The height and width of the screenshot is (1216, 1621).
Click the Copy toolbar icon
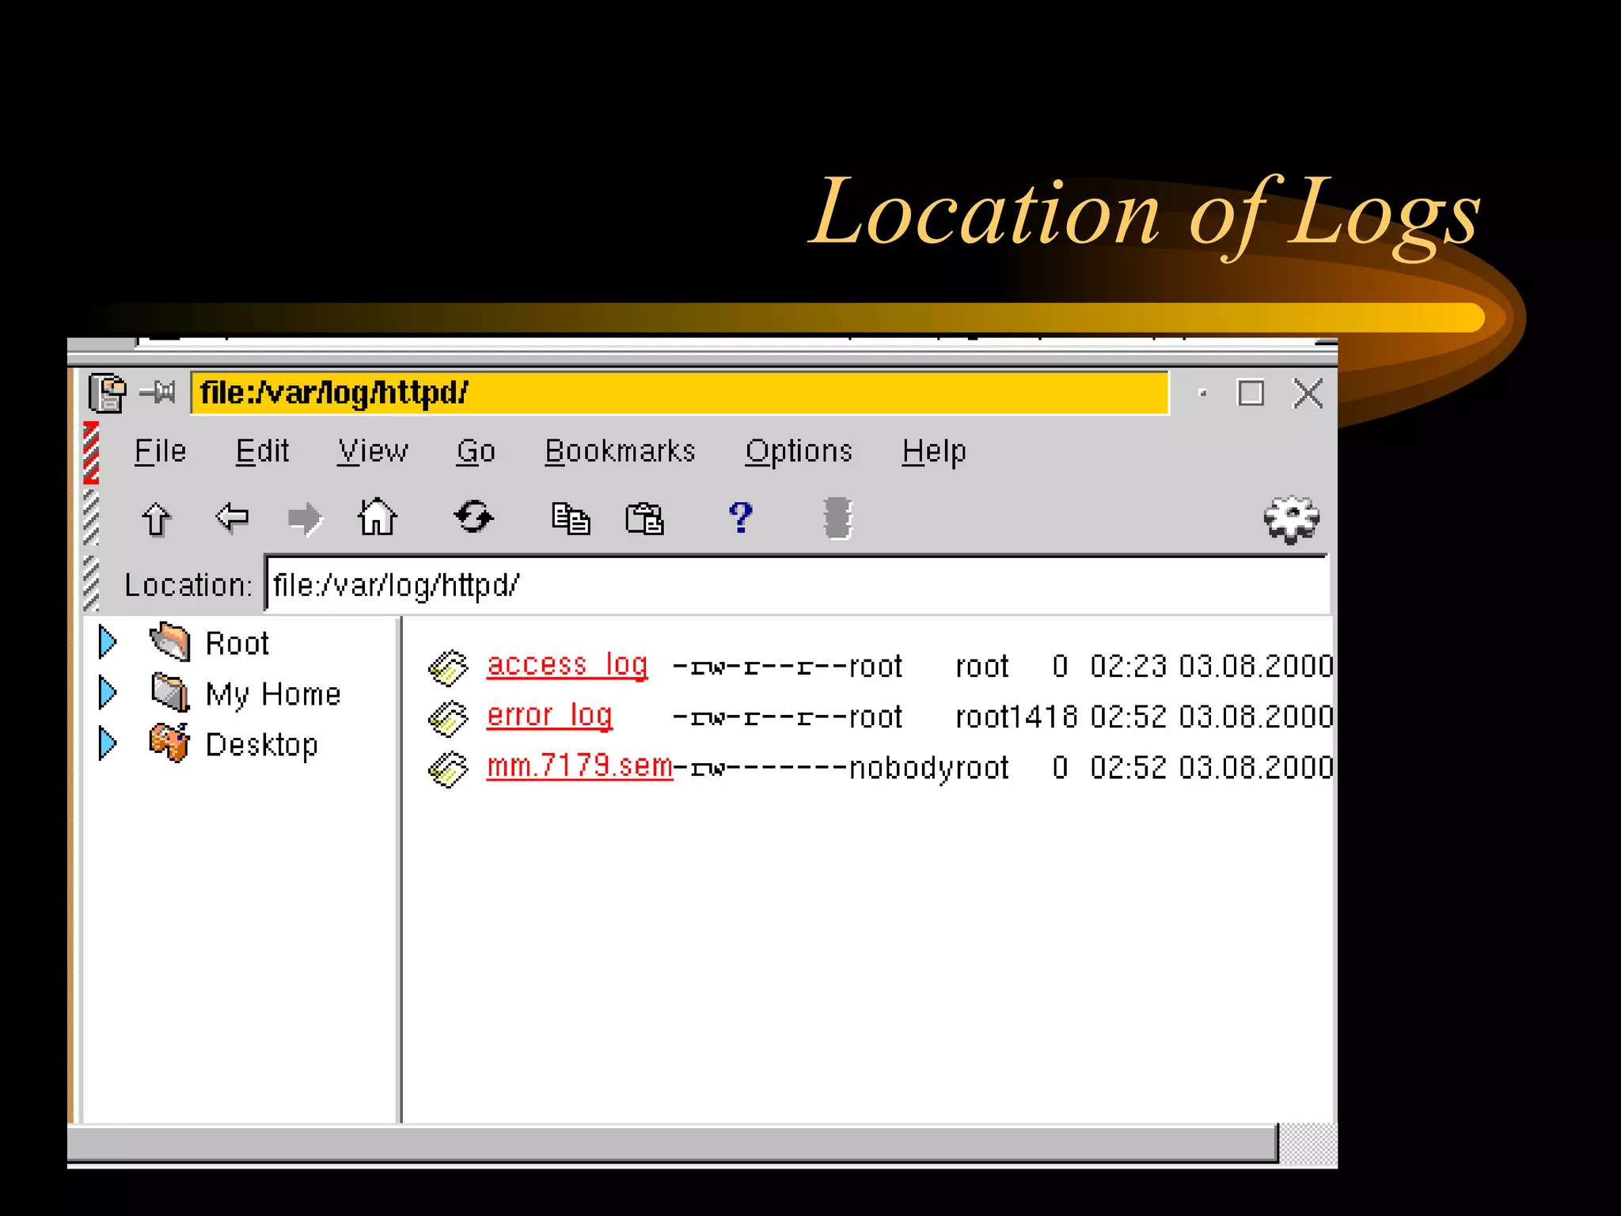(571, 519)
